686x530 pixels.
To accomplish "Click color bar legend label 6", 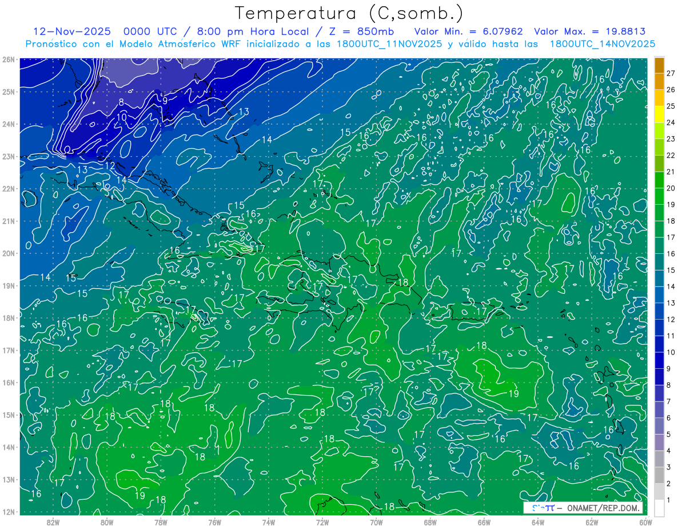I will [669, 419].
